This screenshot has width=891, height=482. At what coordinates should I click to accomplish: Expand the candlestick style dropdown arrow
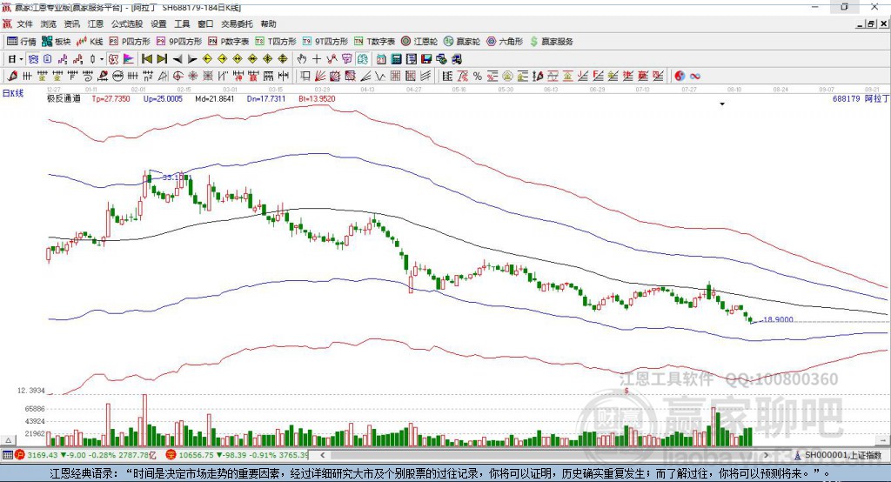pyautogui.click(x=102, y=59)
